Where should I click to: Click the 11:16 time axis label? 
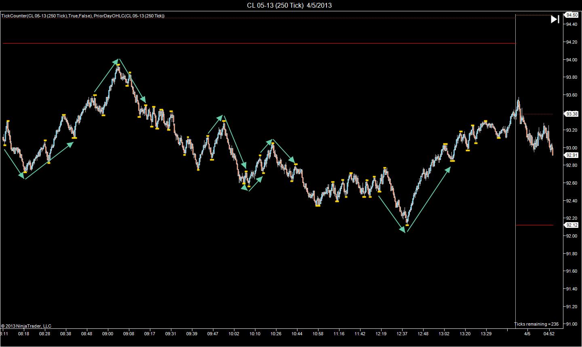(339, 334)
